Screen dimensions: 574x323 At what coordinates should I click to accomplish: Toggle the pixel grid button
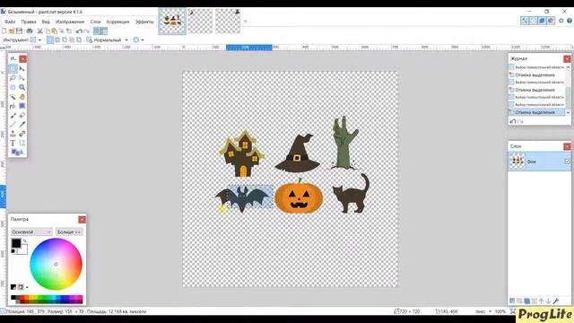97,31
